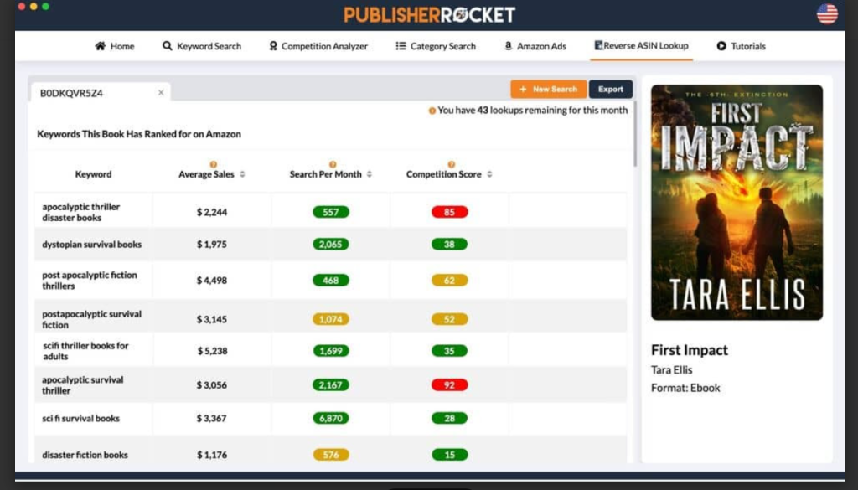Select keyword disaster fiction books

(85, 455)
